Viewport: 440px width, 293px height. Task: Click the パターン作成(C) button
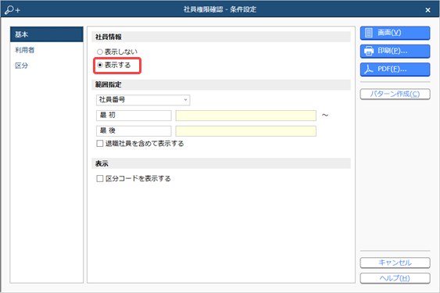(x=395, y=94)
